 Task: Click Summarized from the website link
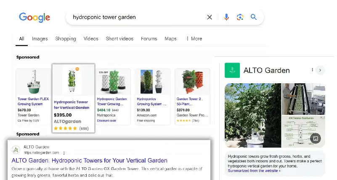click(x=254, y=171)
